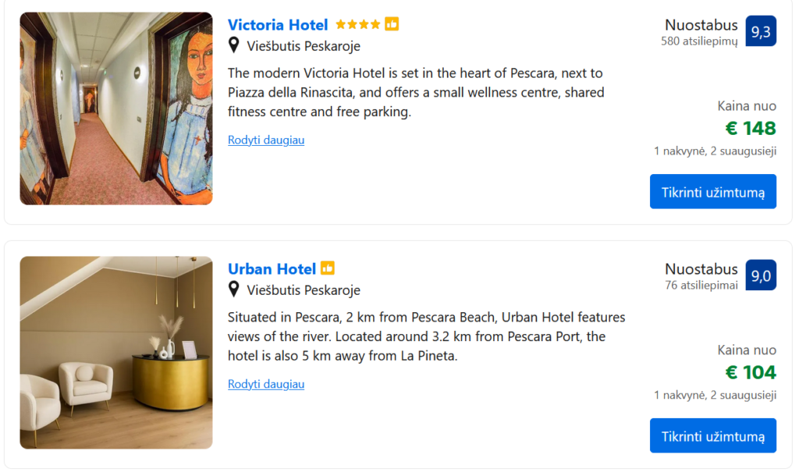Click the € 148 price for Victoria Hotel
799x476 pixels.
[x=751, y=128]
